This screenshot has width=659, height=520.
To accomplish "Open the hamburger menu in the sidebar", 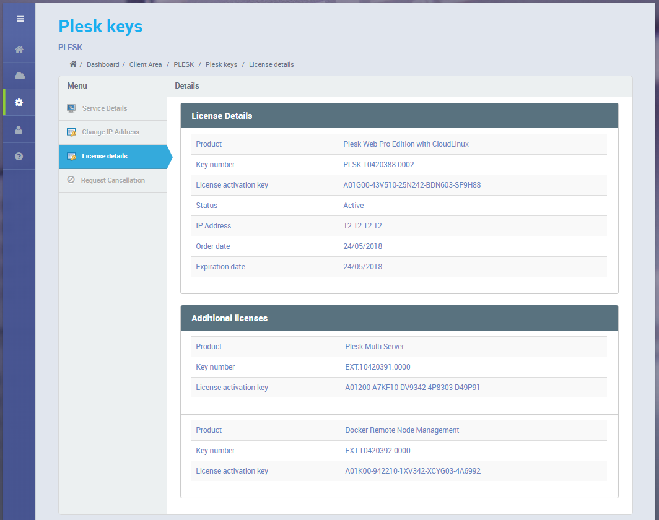I will (x=20, y=19).
